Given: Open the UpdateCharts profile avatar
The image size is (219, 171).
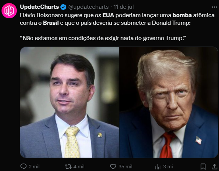Looking at the screenshot, I should (x=9, y=11).
